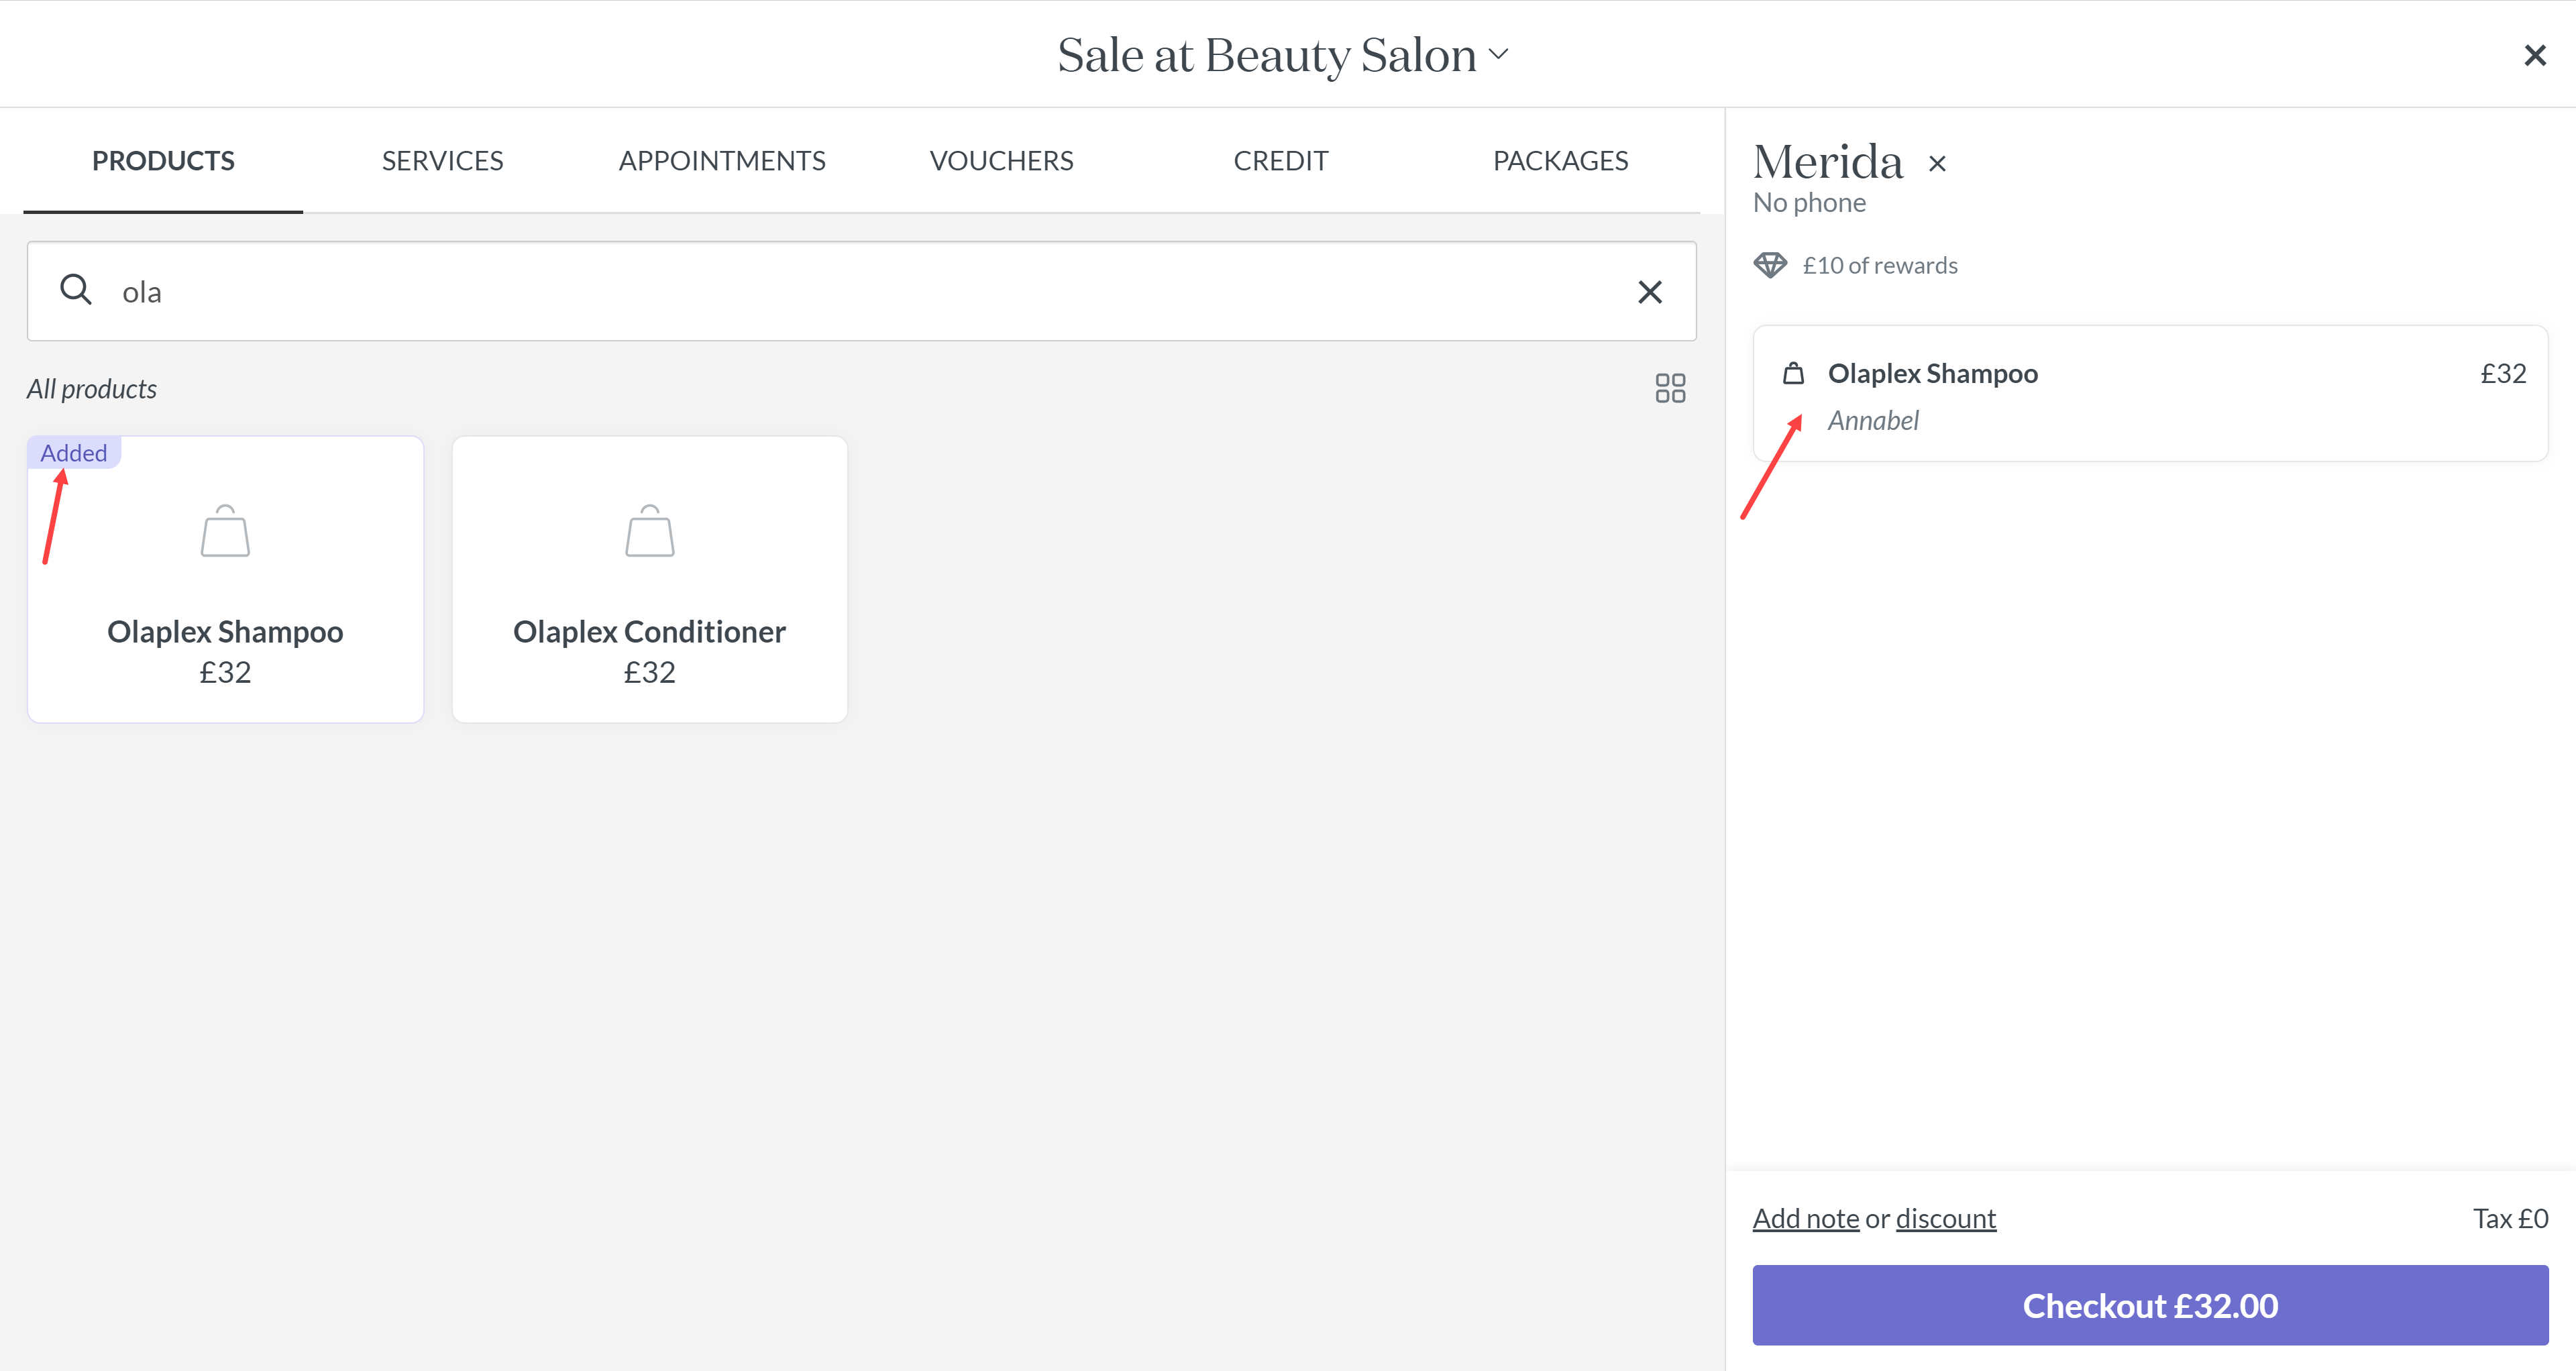
Task: Click the discount link
Action: (1946, 1218)
